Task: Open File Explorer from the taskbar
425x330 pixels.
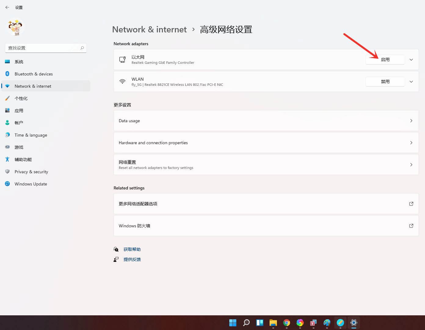Action: click(x=273, y=323)
